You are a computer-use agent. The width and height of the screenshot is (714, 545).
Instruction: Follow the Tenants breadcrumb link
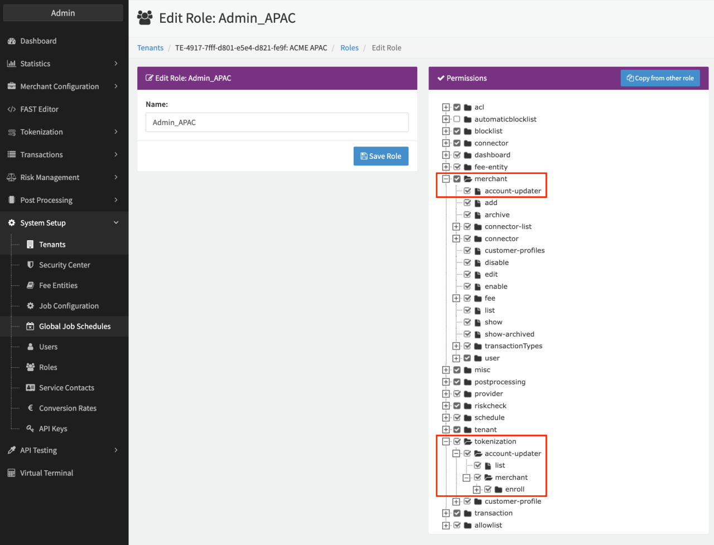[151, 48]
